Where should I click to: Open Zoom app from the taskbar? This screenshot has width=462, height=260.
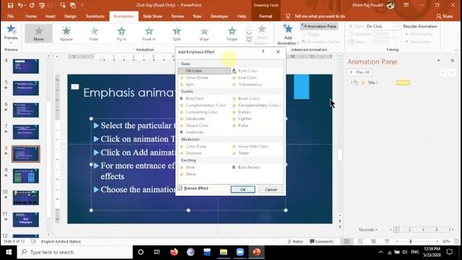coord(240,252)
